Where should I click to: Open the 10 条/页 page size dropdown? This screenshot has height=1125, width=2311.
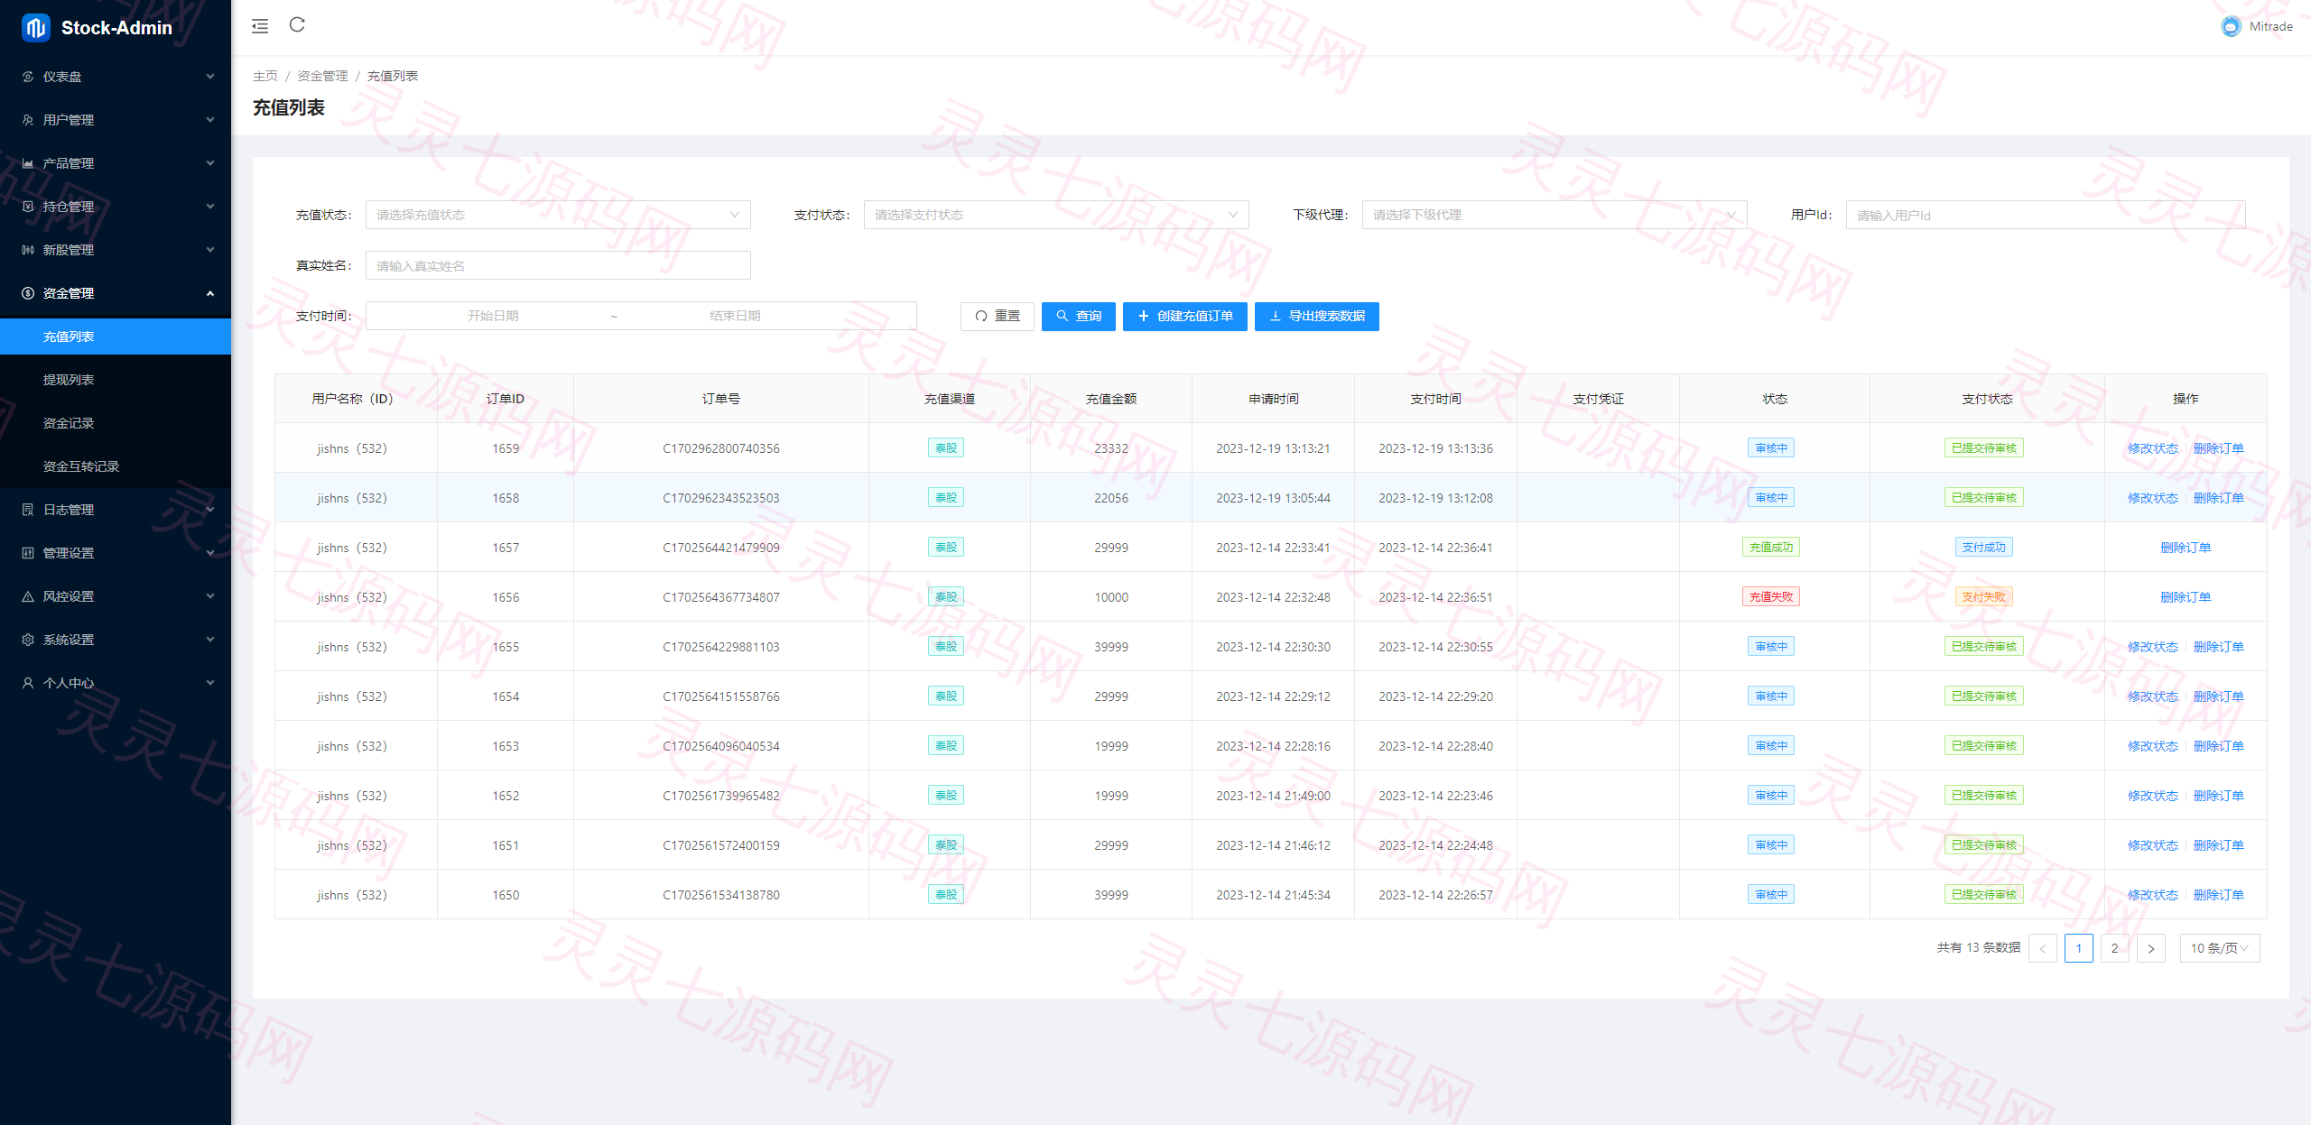coord(2220,948)
